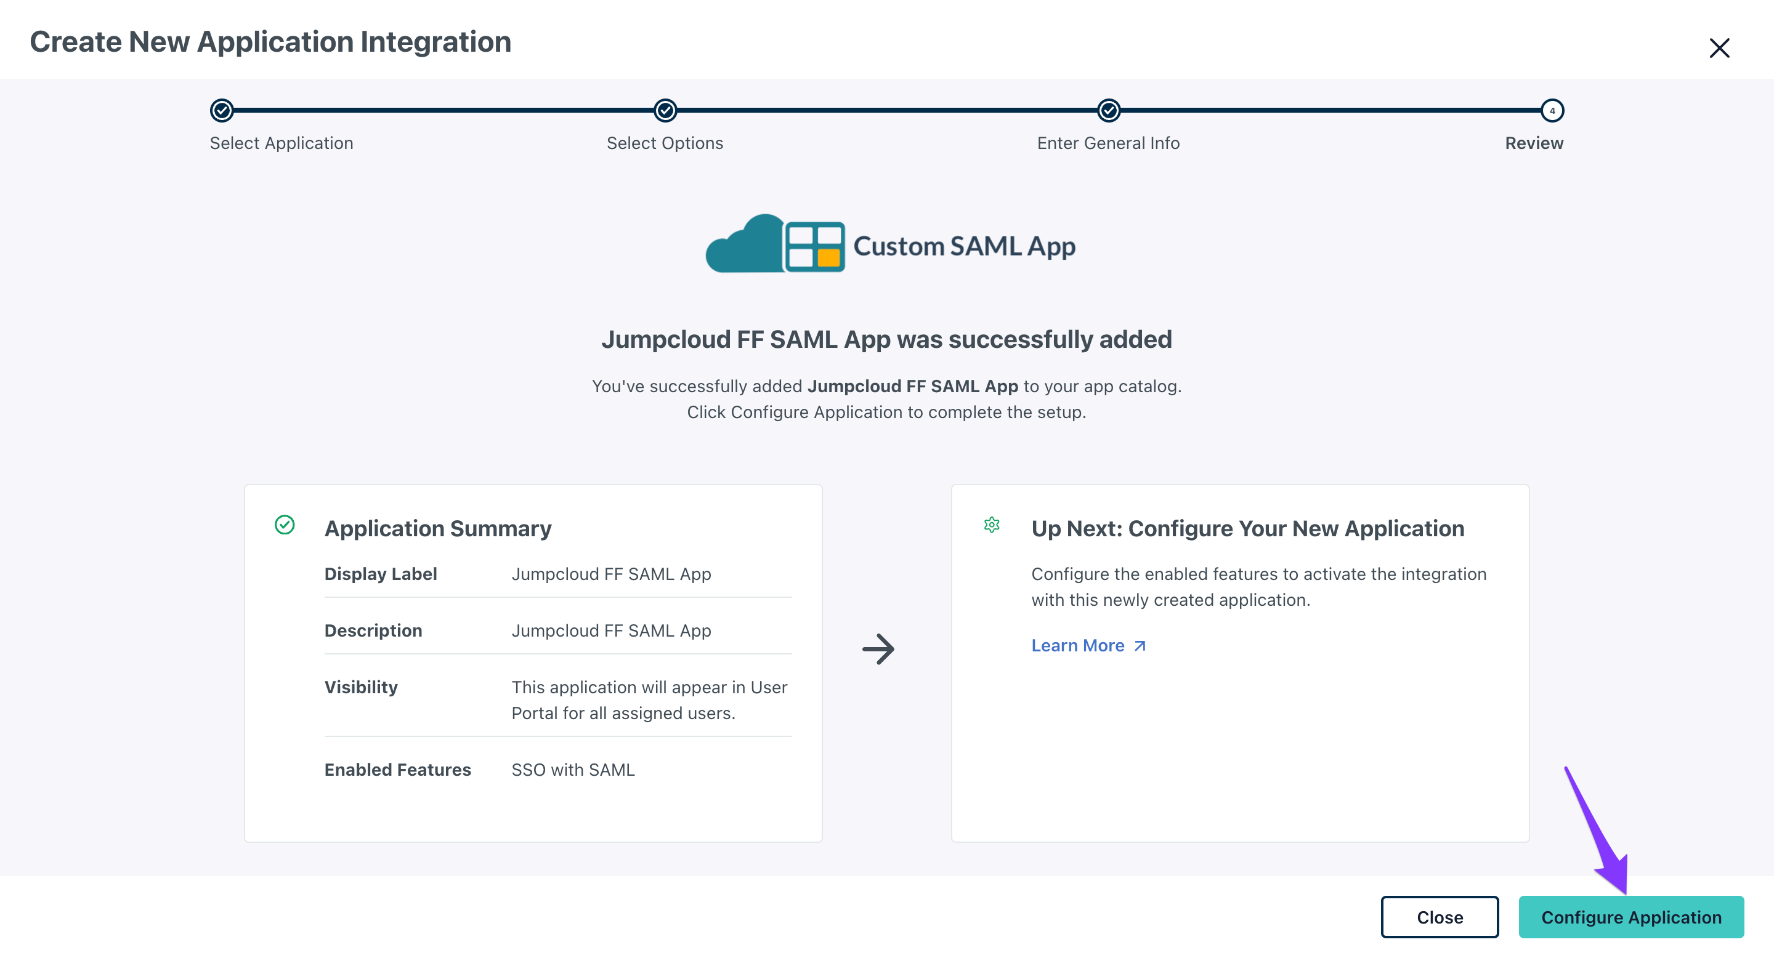Image resolution: width=1774 pixels, height=958 pixels.
Task: Click the Up Next Configure heading
Action: point(1247,528)
